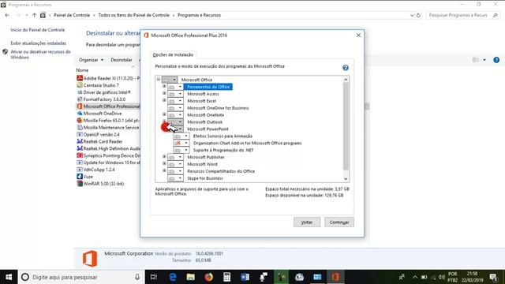Click Painel de Controle breadcrumb
This screenshot has height=284, width=505.
pyautogui.click(x=72, y=15)
